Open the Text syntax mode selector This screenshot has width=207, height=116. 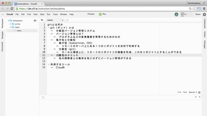pos(185,92)
